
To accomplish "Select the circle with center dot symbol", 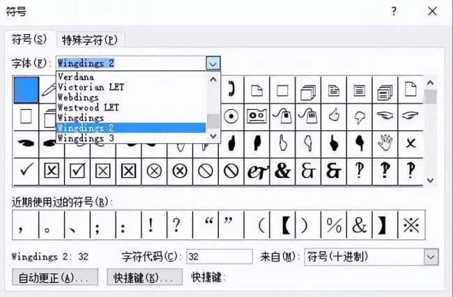I will [x=231, y=117].
